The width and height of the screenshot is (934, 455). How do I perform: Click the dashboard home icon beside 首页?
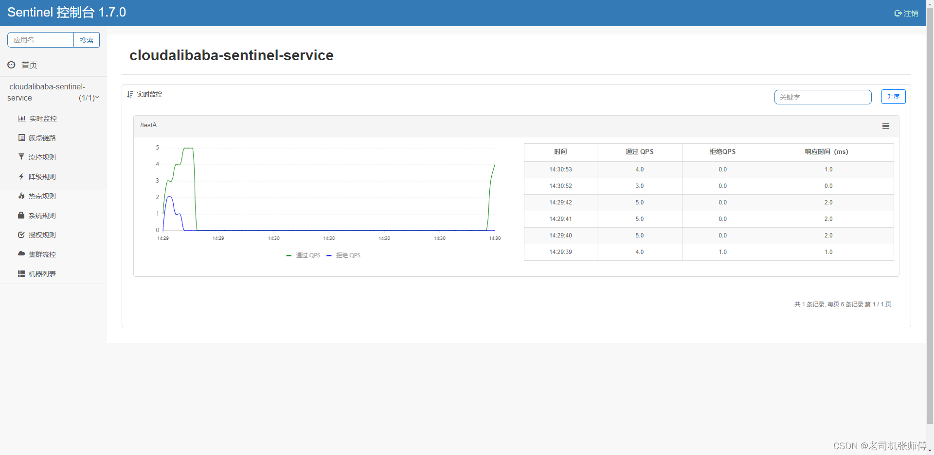coord(11,65)
